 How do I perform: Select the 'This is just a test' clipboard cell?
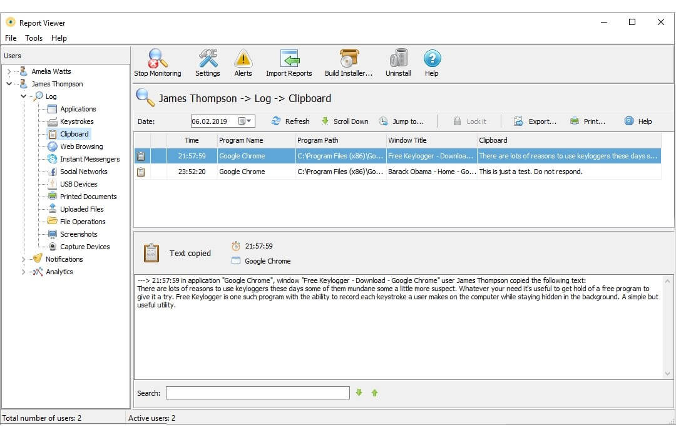569,172
